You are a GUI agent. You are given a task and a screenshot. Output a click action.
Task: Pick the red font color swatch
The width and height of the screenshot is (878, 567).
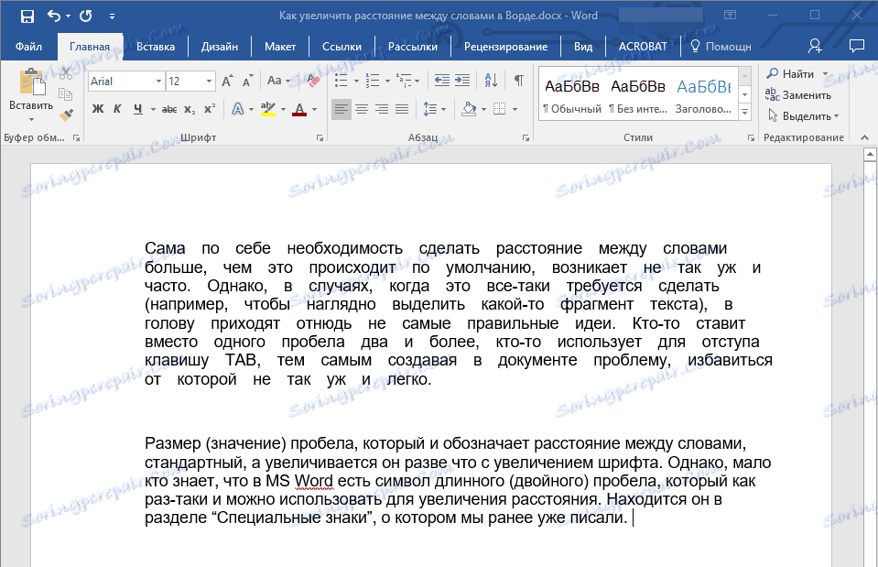298,113
